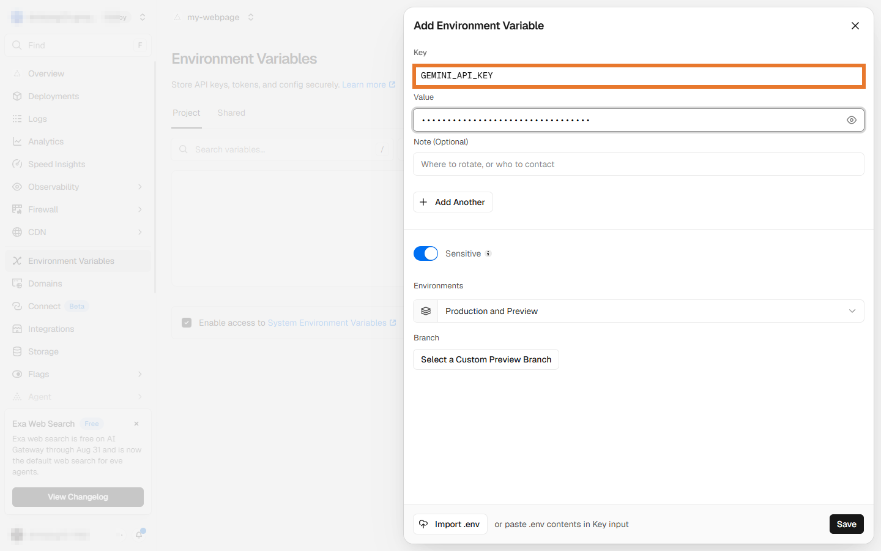881x551 pixels.
Task: Expand the Observability submenu chevron
Action: pos(140,187)
